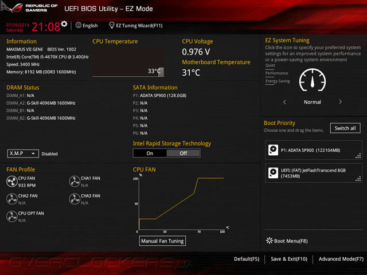Click the CPU FAN curve graph

(x=181, y=203)
